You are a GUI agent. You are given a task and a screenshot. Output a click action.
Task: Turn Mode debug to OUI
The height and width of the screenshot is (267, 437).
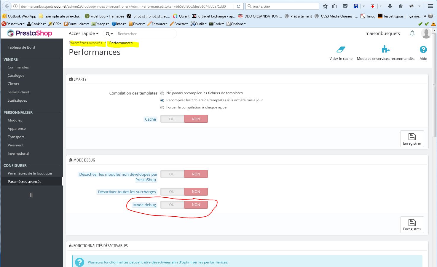point(172,205)
